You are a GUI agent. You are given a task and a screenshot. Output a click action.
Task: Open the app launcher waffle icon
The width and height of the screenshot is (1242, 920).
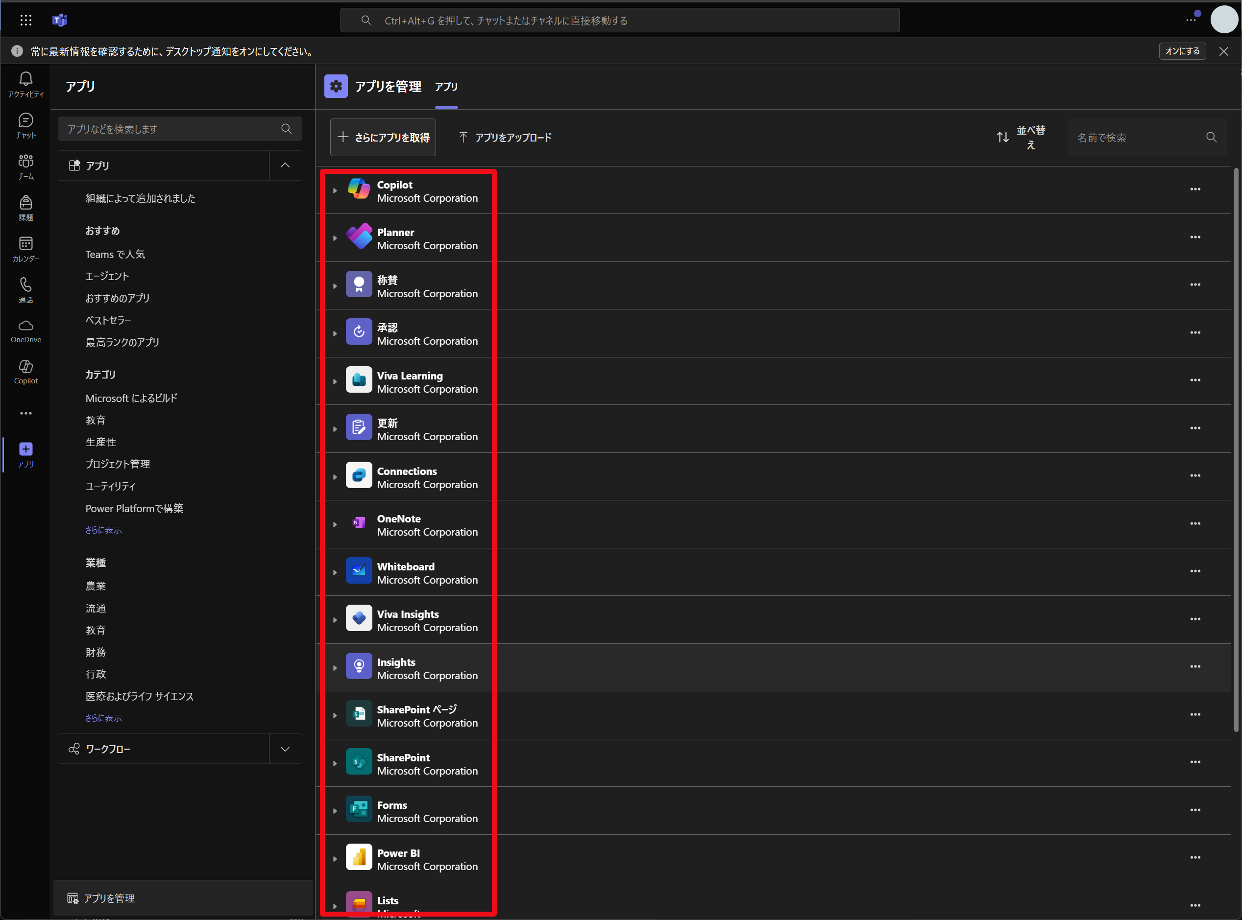[25, 20]
